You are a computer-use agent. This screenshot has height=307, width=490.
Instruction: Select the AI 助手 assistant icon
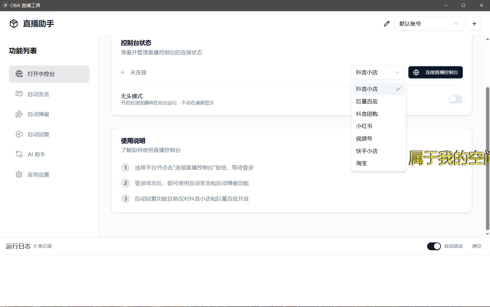[19, 154]
